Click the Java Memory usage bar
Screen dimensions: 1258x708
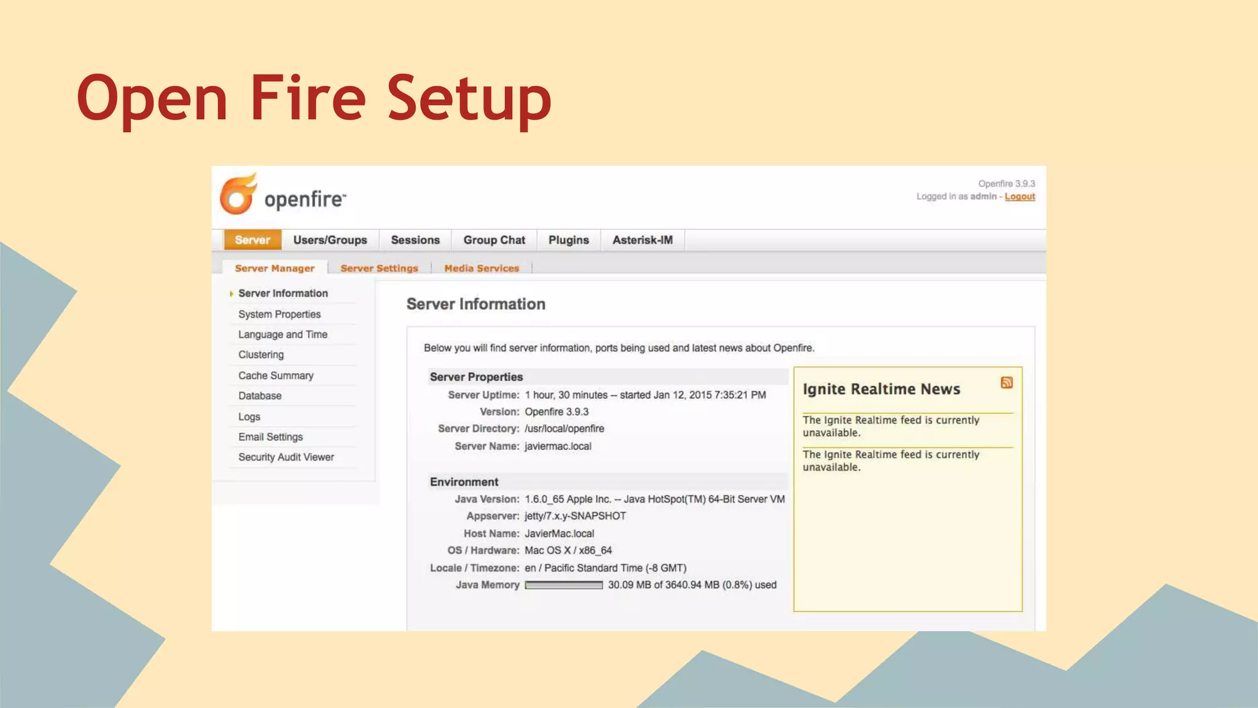[563, 585]
